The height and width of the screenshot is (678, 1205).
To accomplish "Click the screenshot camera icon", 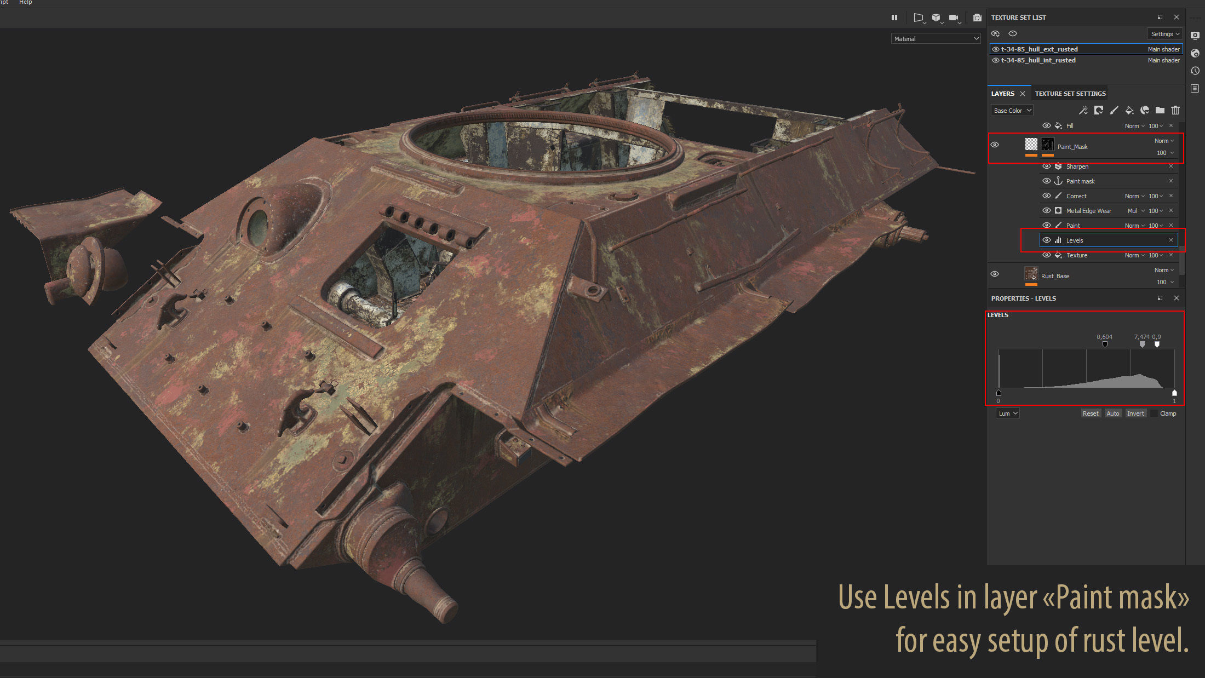I will (977, 18).
